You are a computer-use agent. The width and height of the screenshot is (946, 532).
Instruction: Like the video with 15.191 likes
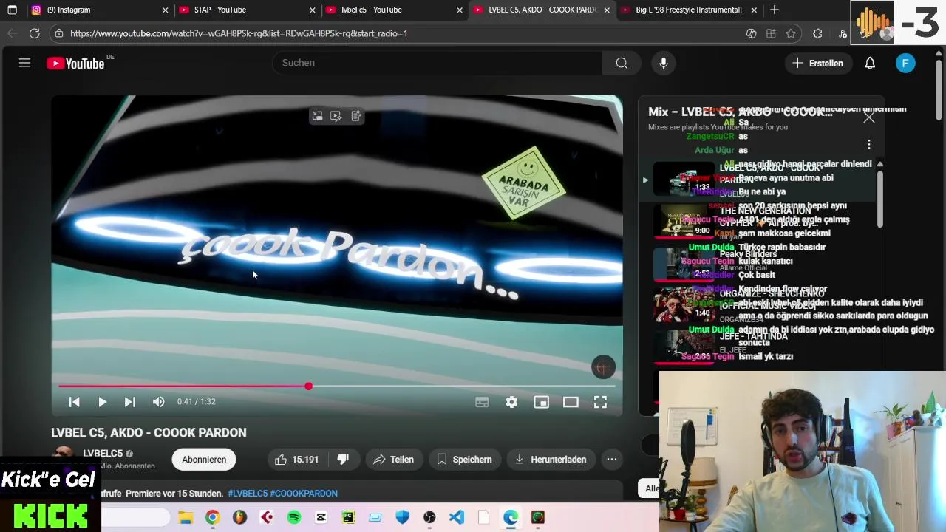296,460
